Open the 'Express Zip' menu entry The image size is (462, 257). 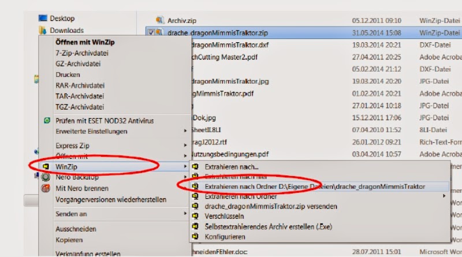coord(73,146)
